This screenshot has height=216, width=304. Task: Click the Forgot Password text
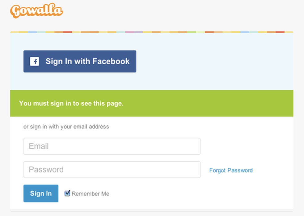[231, 170]
